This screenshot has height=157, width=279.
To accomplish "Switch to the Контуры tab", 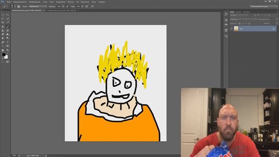I will 246,12.
